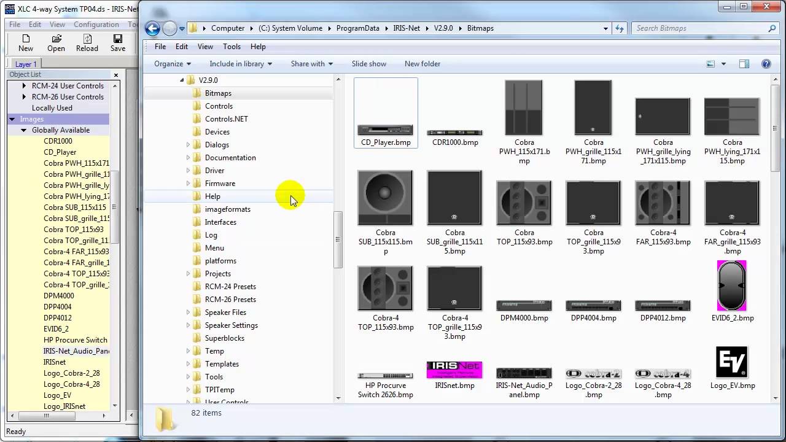Change view using the Explorer views icon
Screen dimensions: 786x442
[711, 64]
